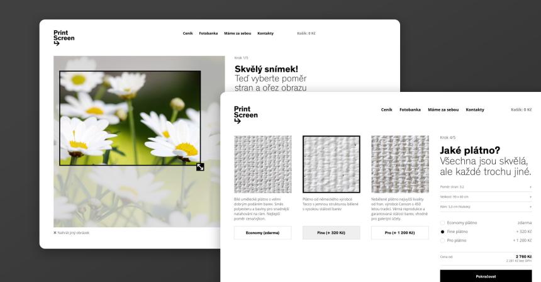Expand the Rám dropdown
The image size is (541, 282).
pos(486,206)
